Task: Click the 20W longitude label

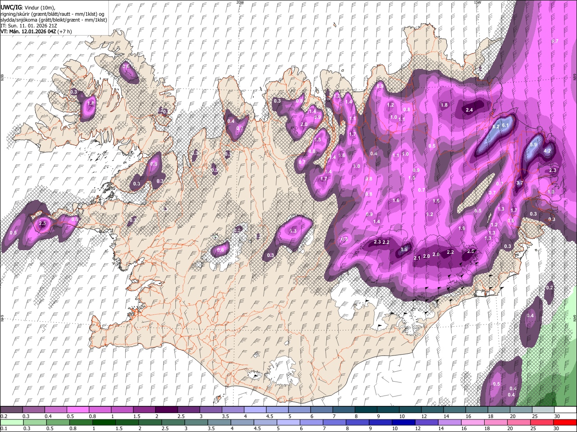Action: pos(240,2)
